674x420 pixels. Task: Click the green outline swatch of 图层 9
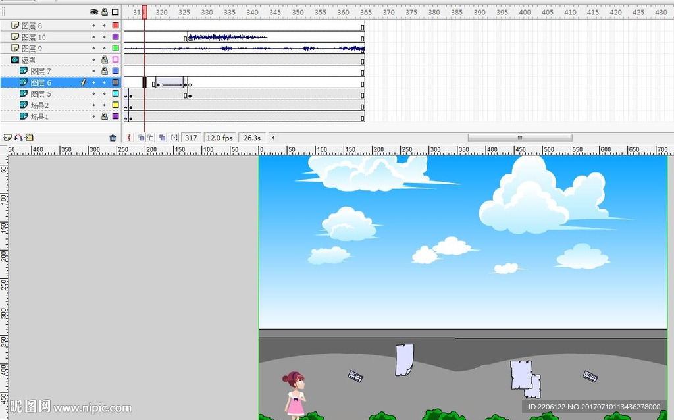[115, 47]
